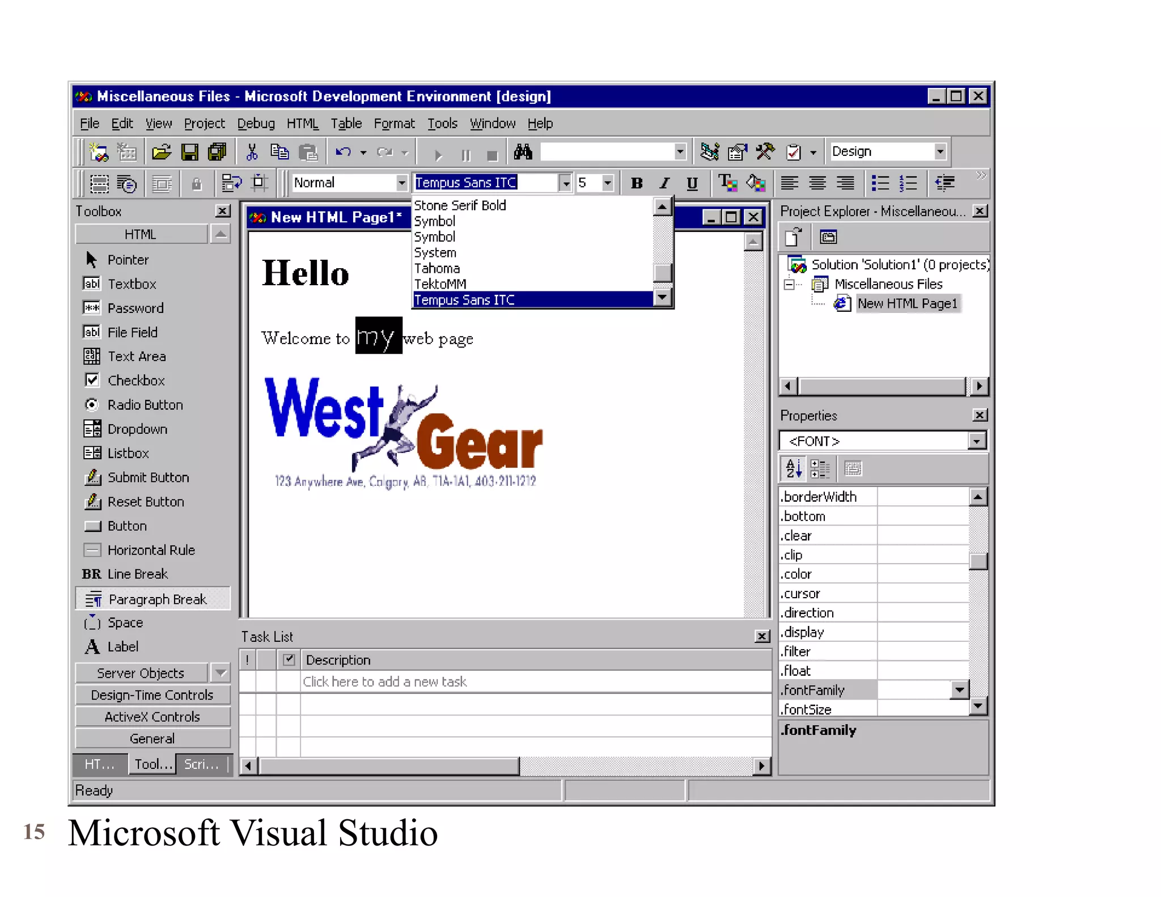The height and width of the screenshot is (897, 1161).
Task: Open the Find text combo box dropdown
Action: [680, 151]
